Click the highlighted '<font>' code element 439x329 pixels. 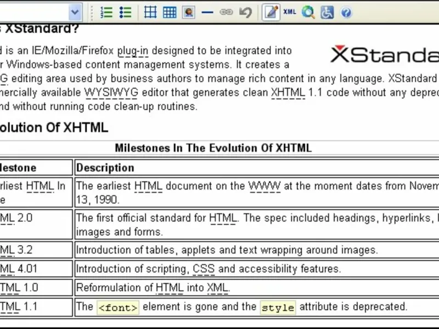click(x=118, y=308)
